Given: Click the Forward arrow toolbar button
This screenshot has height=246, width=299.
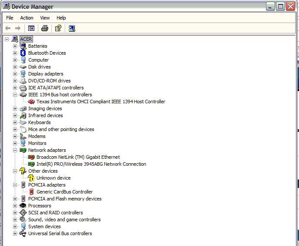Looking at the screenshot, I should [18, 28].
